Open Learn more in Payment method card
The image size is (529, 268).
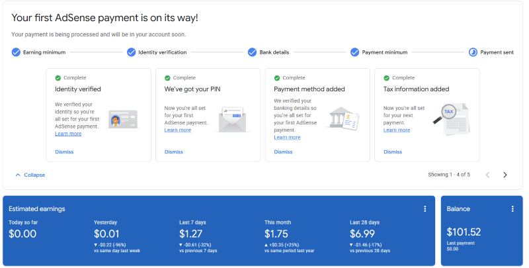287,137
